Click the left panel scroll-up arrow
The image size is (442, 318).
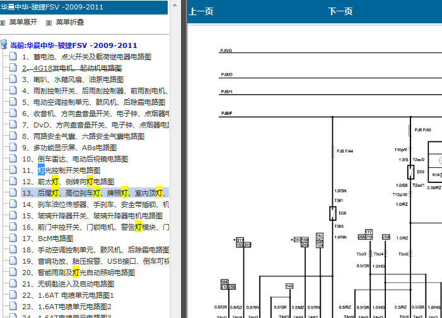point(175,5)
